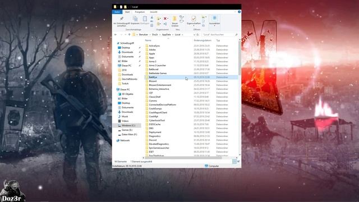Select Videos in the navigation pane
The image size is (359, 202).
pyautogui.click(x=125, y=121)
